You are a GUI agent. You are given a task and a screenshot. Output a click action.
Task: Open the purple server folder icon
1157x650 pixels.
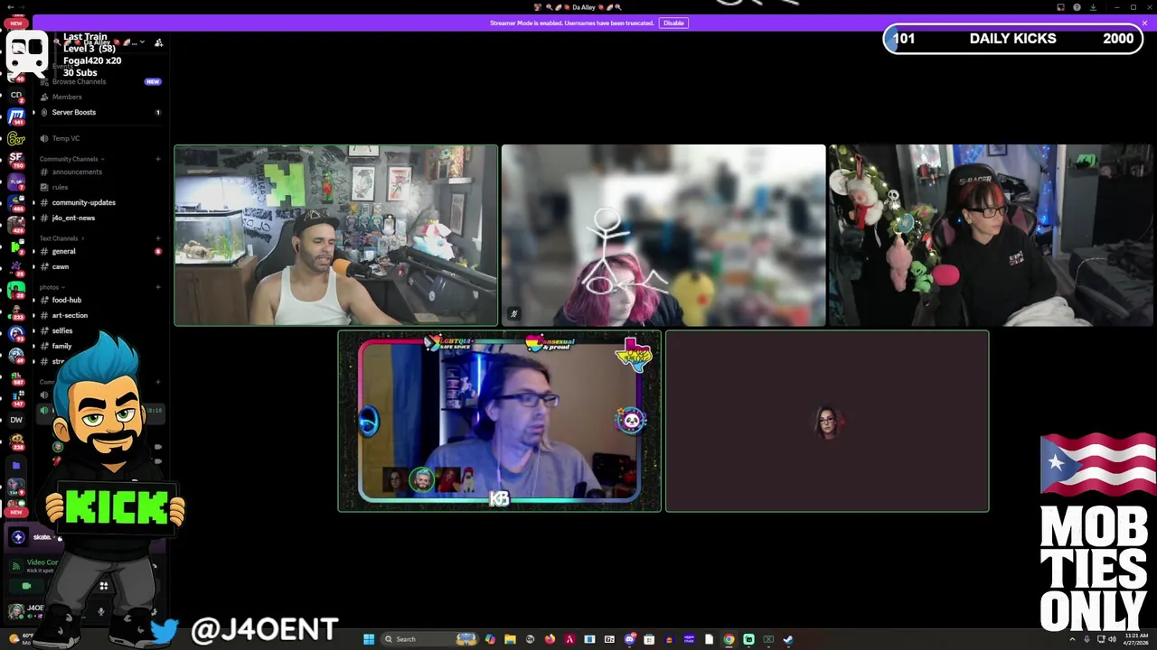(x=15, y=466)
